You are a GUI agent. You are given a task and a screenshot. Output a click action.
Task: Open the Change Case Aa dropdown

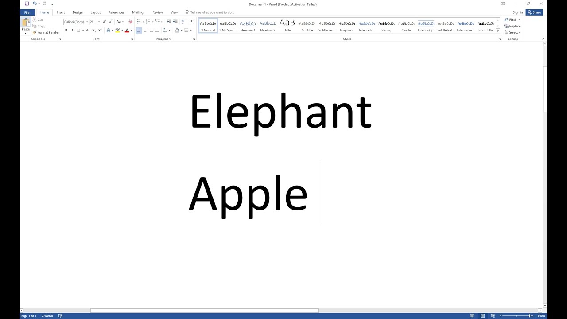(x=120, y=22)
